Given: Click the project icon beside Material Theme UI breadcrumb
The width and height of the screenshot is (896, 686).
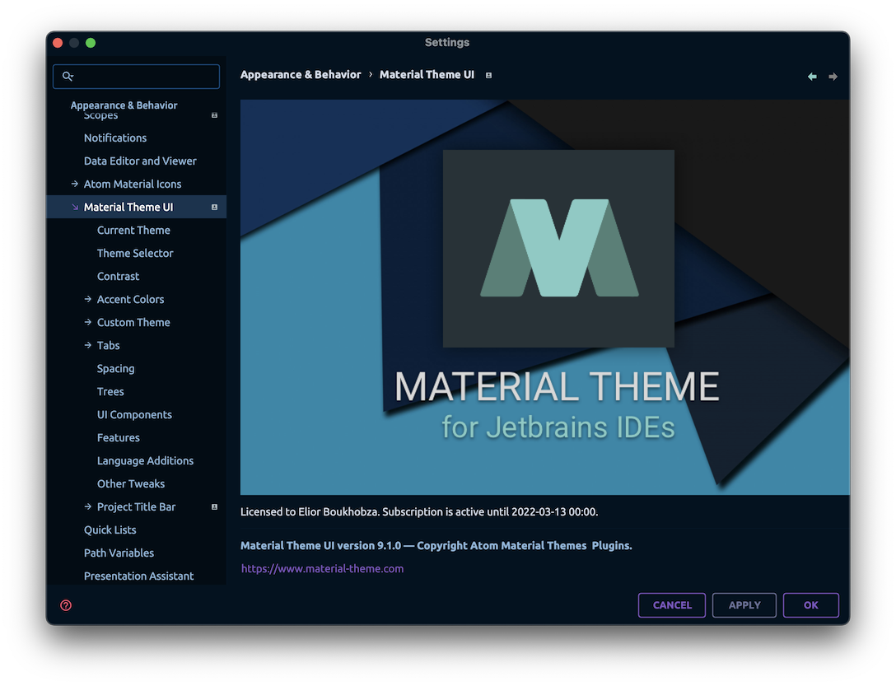Looking at the screenshot, I should (x=488, y=75).
